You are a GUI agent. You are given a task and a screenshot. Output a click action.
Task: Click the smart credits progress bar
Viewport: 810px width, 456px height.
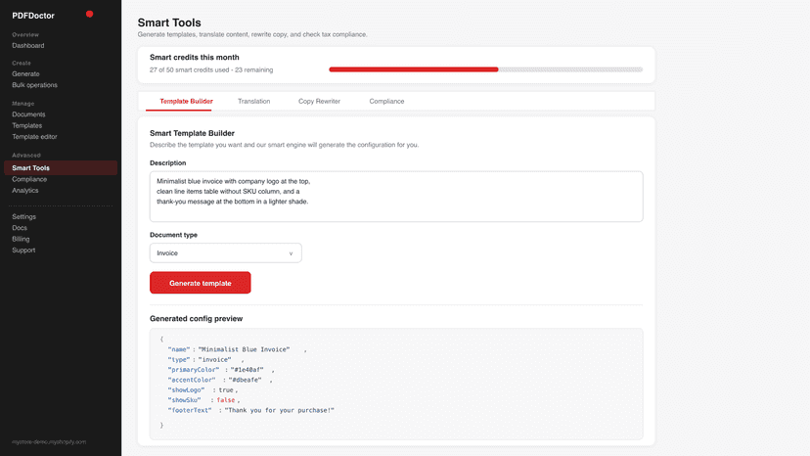(x=485, y=69)
